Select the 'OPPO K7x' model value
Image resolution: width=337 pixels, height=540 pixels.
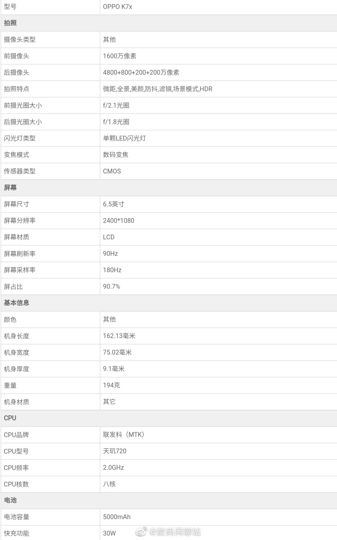point(117,7)
